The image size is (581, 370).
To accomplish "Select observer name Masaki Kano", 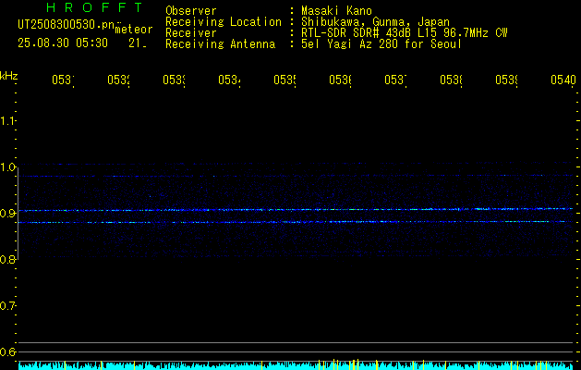I will pos(336,11).
